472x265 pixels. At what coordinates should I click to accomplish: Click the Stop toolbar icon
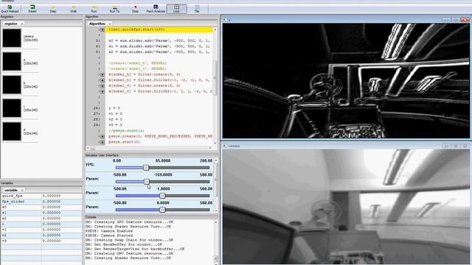(135, 9)
